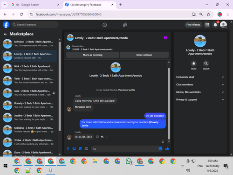Open the Brandy conversation
The width and height of the screenshot is (233, 175).
(29, 105)
